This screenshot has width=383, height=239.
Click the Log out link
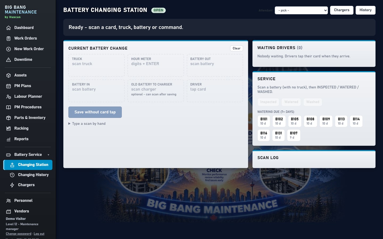coord(39,234)
